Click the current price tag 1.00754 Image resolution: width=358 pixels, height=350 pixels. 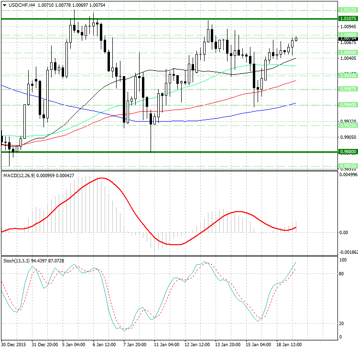click(x=347, y=38)
